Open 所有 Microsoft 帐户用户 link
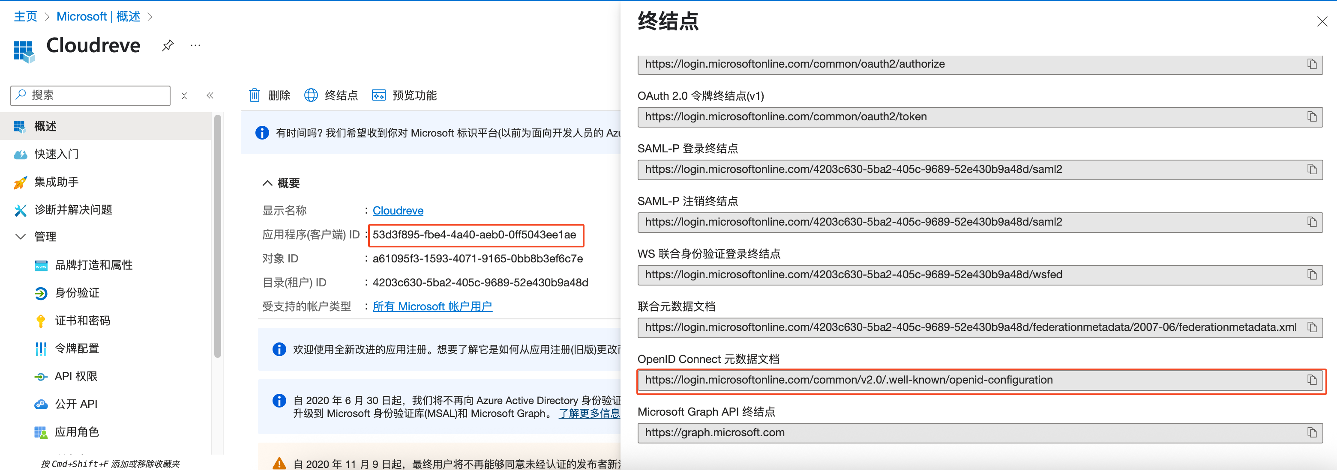The height and width of the screenshot is (470, 1337). (x=432, y=306)
